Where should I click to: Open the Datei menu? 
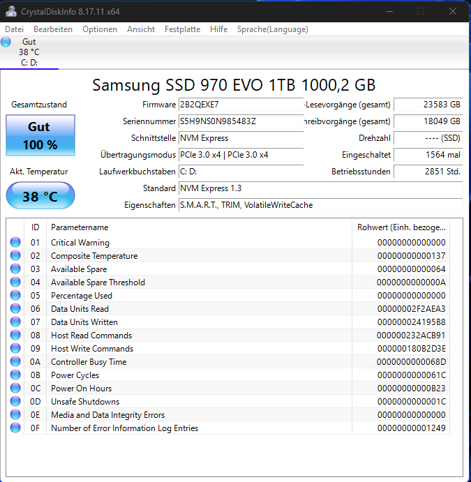tap(14, 29)
